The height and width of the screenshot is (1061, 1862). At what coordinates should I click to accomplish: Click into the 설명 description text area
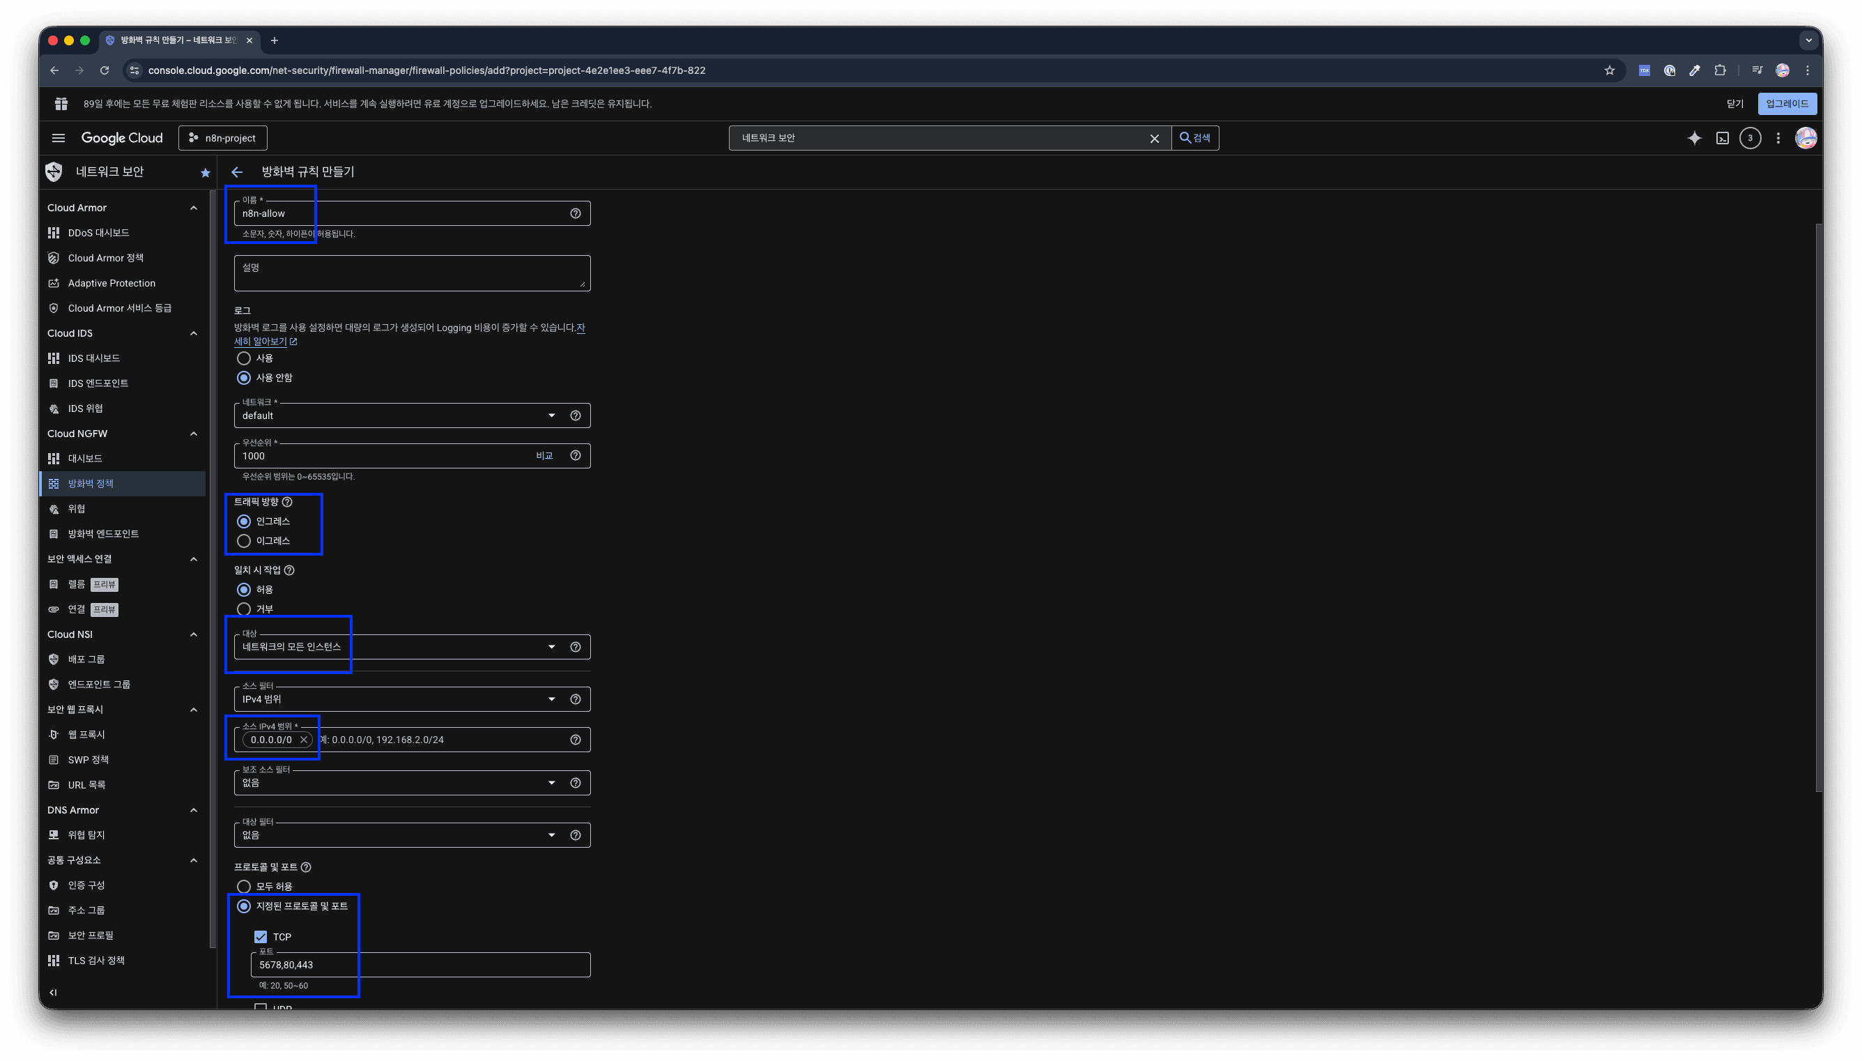[411, 273]
